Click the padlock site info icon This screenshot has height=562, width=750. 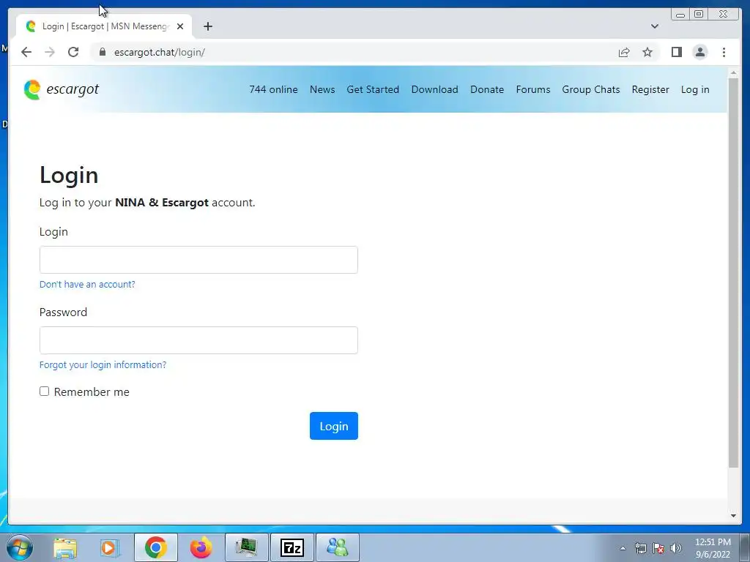102,52
